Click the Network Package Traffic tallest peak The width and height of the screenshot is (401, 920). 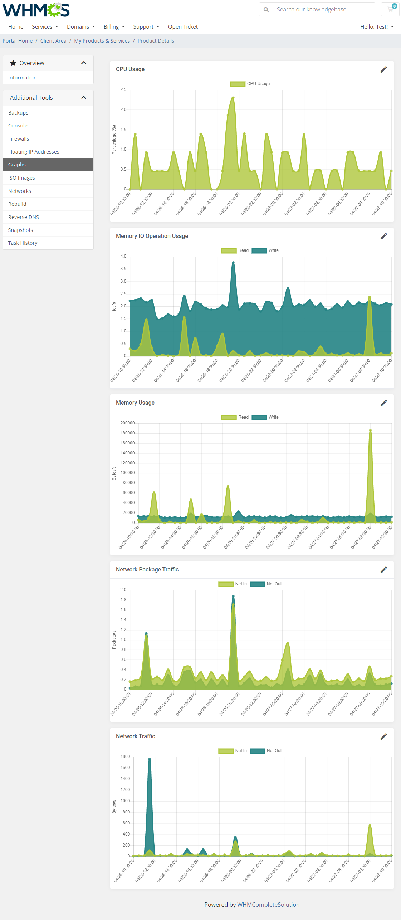pyautogui.click(x=233, y=596)
